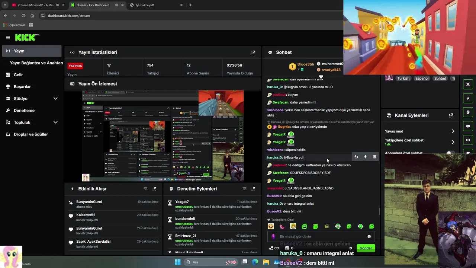Click the Yayın Ön İzlemesi stream preview

pos(163,136)
